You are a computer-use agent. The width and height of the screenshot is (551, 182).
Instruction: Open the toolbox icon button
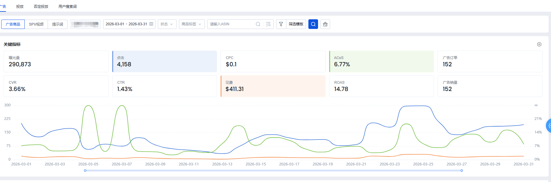(325, 24)
